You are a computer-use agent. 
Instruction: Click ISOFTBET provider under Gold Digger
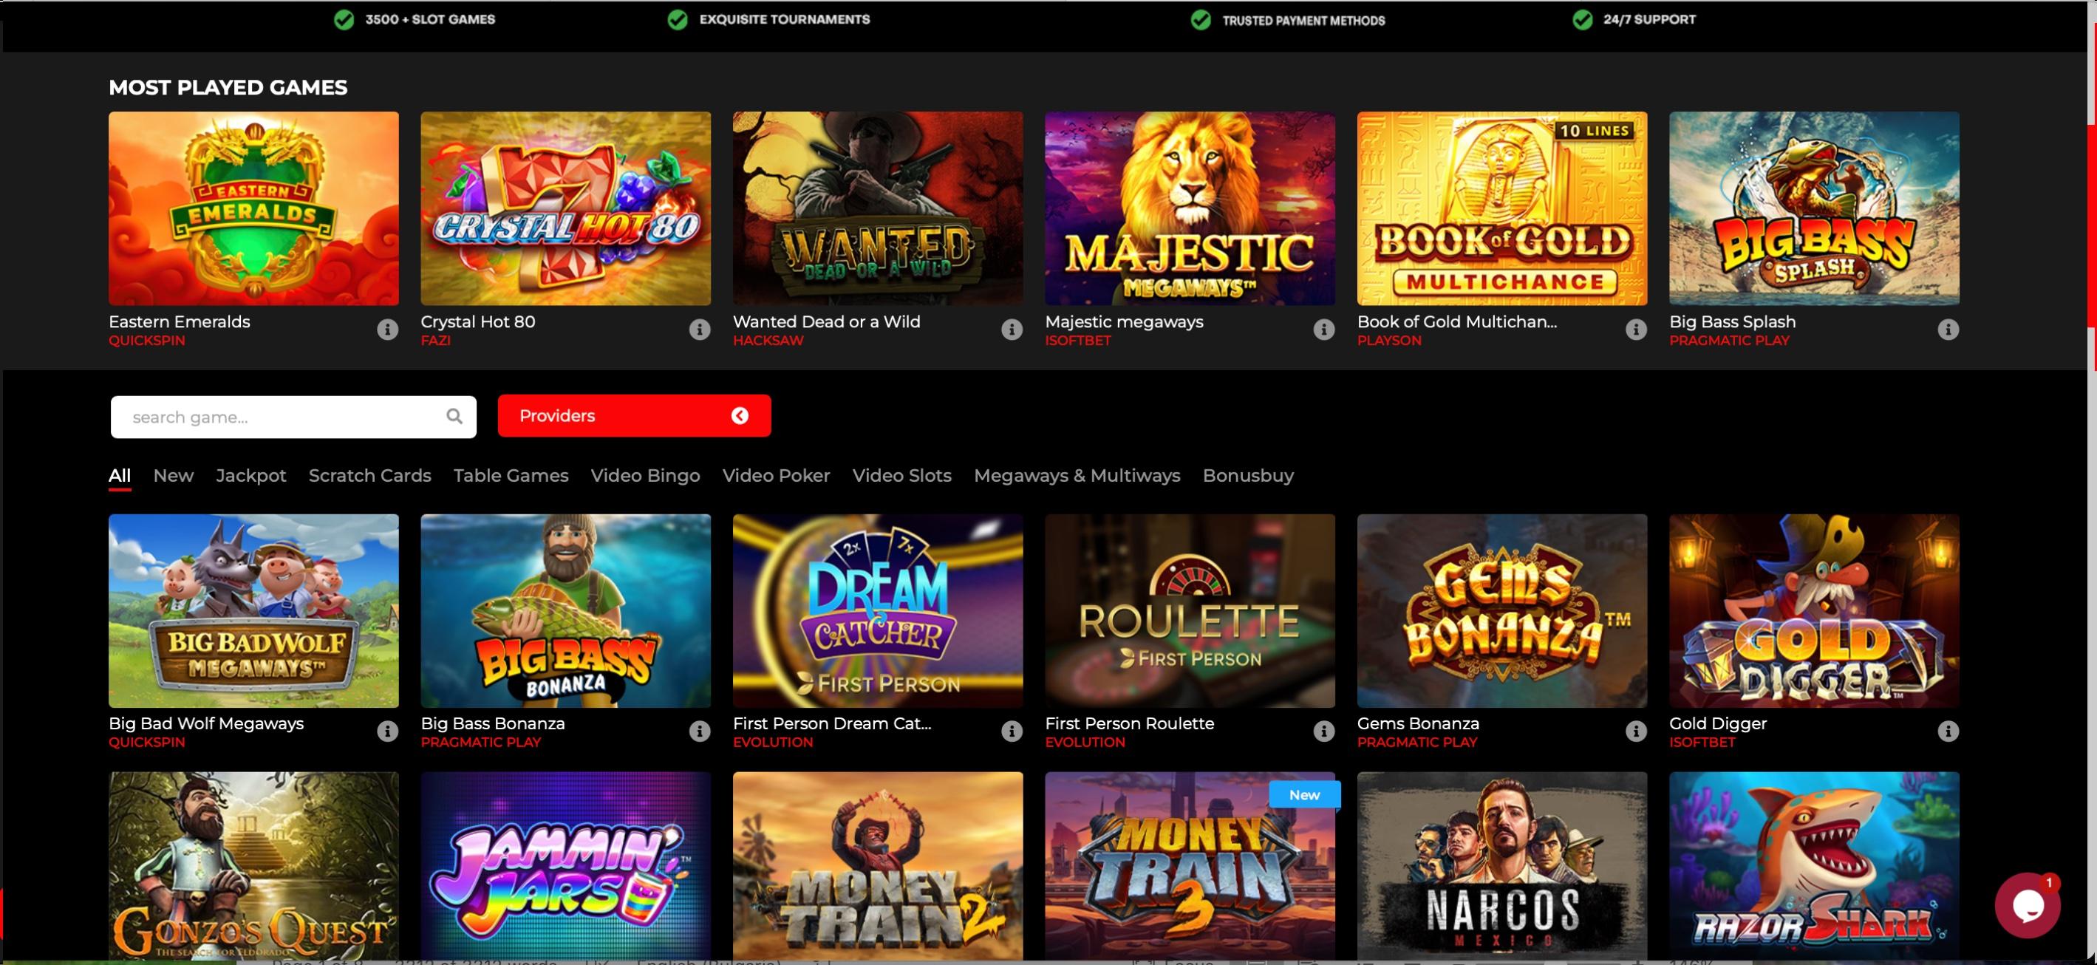coord(1702,742)
